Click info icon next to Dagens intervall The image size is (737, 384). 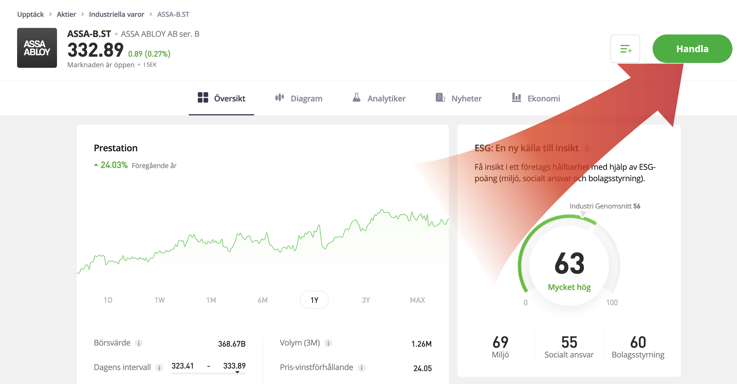click(x=159, y=367)
